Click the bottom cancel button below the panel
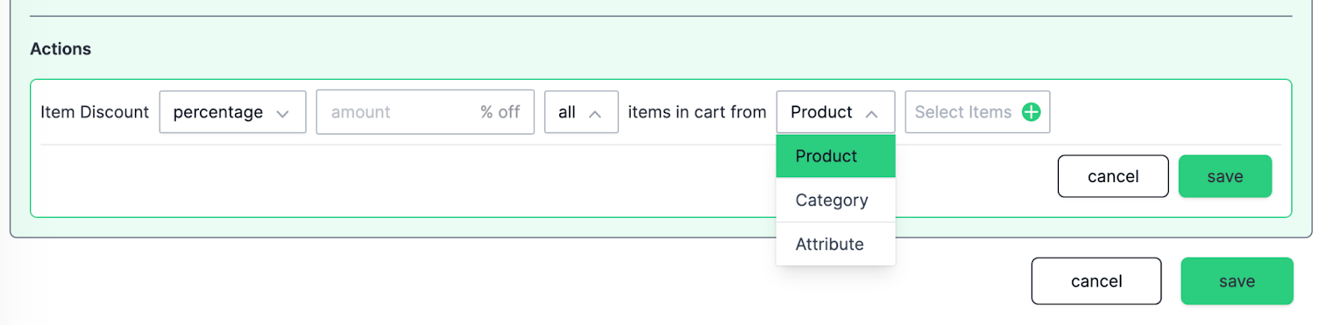This screenshot has width=1333, height=325. [1096, 281]
